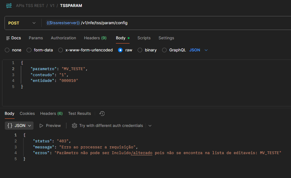
Task: Click the auth credentials gear icon
Action: click(75, 125)
